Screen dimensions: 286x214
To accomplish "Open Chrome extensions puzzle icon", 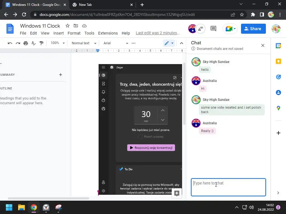I will tap(253, 14).
